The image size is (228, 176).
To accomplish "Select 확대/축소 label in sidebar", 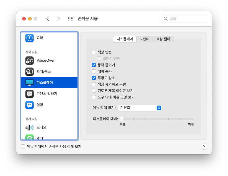I will pos(44,72).
